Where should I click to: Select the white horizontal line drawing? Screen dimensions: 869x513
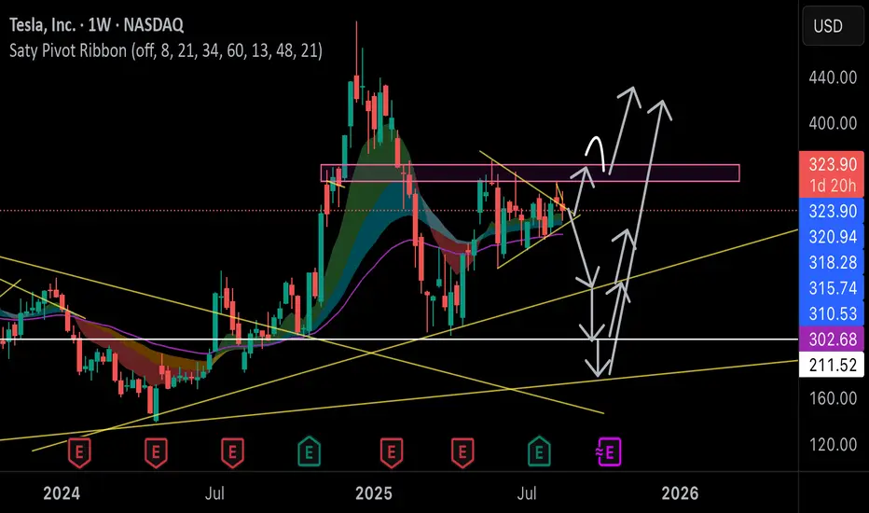399,339
